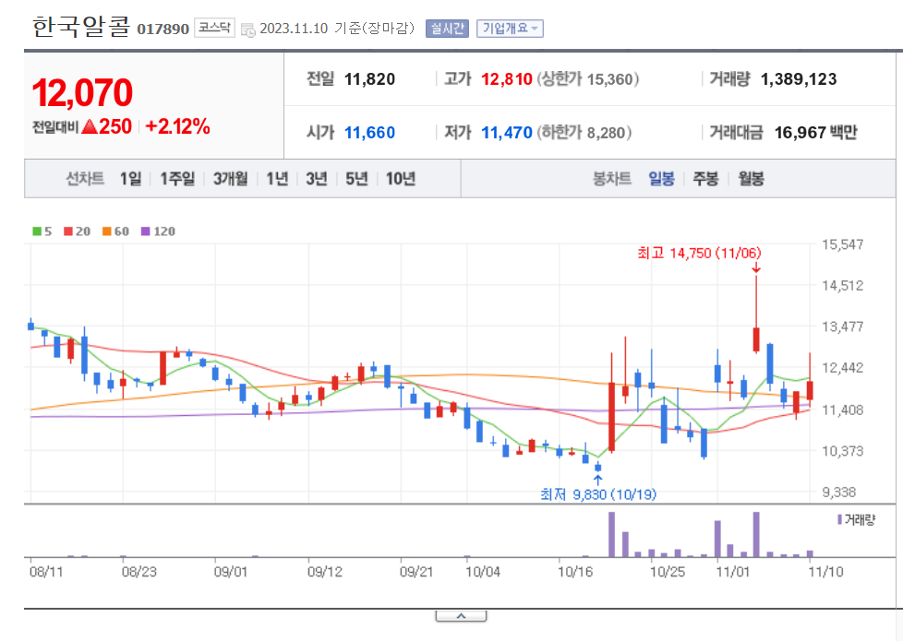This screenshot has width=903, height=641.
Task: Click the 거래량 value 1,389,123
Action: click(x=799, y=78)
